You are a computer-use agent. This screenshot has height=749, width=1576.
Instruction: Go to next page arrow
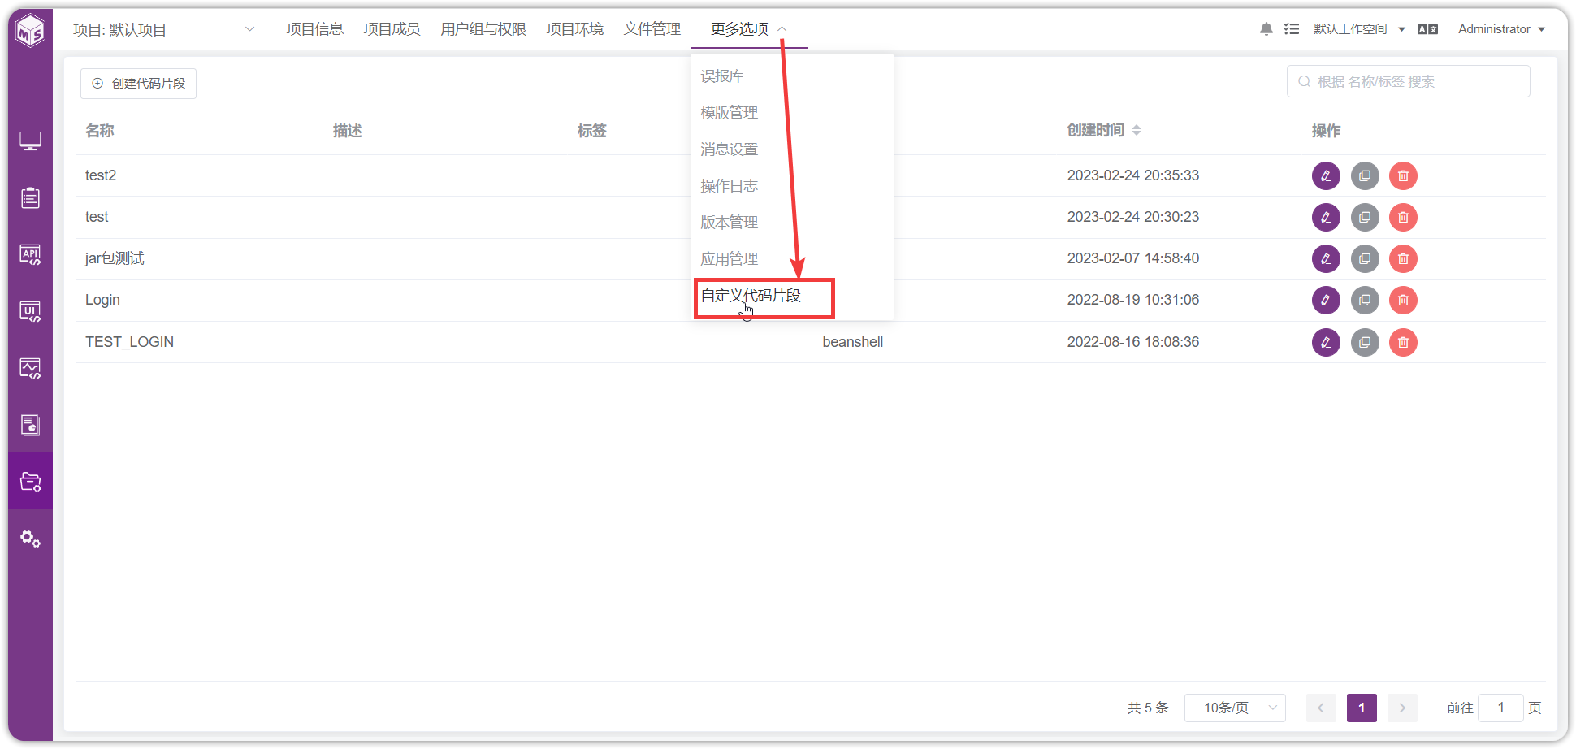1402,708
